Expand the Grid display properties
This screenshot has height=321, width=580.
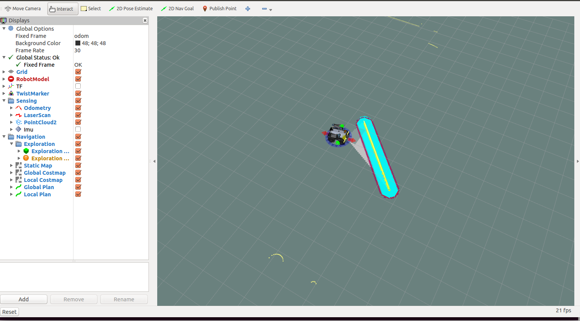point(4,72)
